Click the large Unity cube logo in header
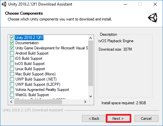This screenshot has height=126, width=163. pyautogui.click(x=153, y=18)
